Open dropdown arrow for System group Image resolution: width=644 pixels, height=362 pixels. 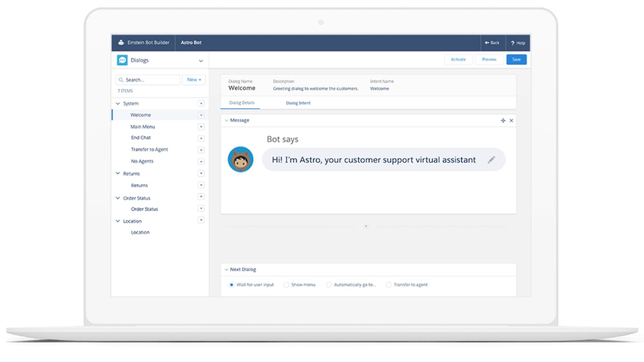tap(201, 104)
